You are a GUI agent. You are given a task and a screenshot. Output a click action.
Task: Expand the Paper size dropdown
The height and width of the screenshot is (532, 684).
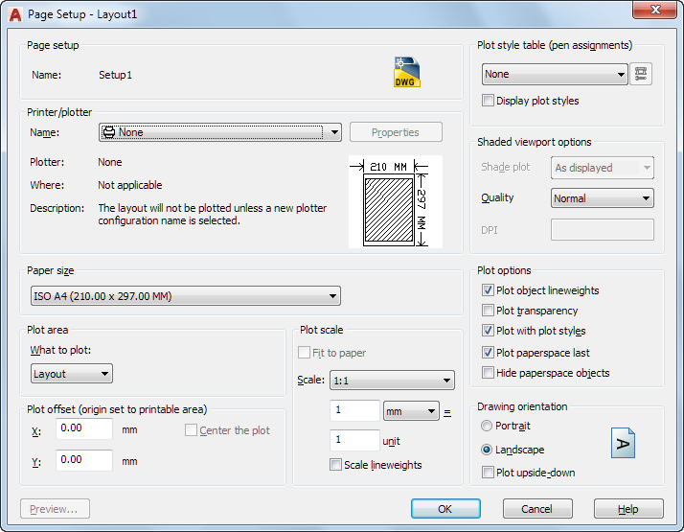(x=185, y=297)
